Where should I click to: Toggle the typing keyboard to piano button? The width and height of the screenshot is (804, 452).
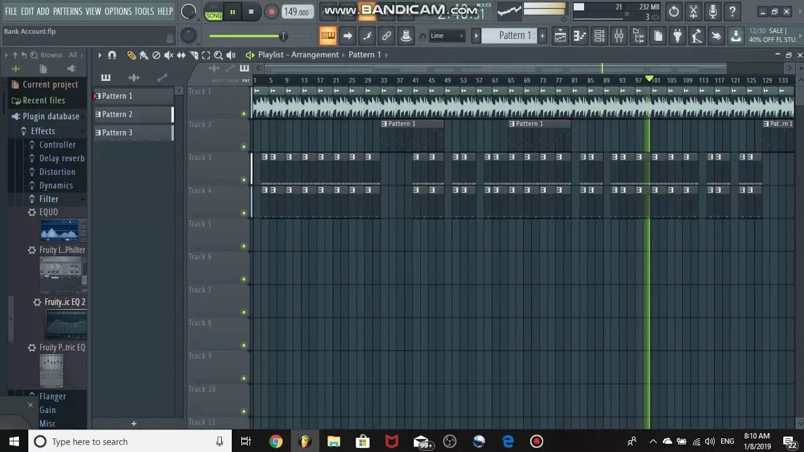(328, 36)
